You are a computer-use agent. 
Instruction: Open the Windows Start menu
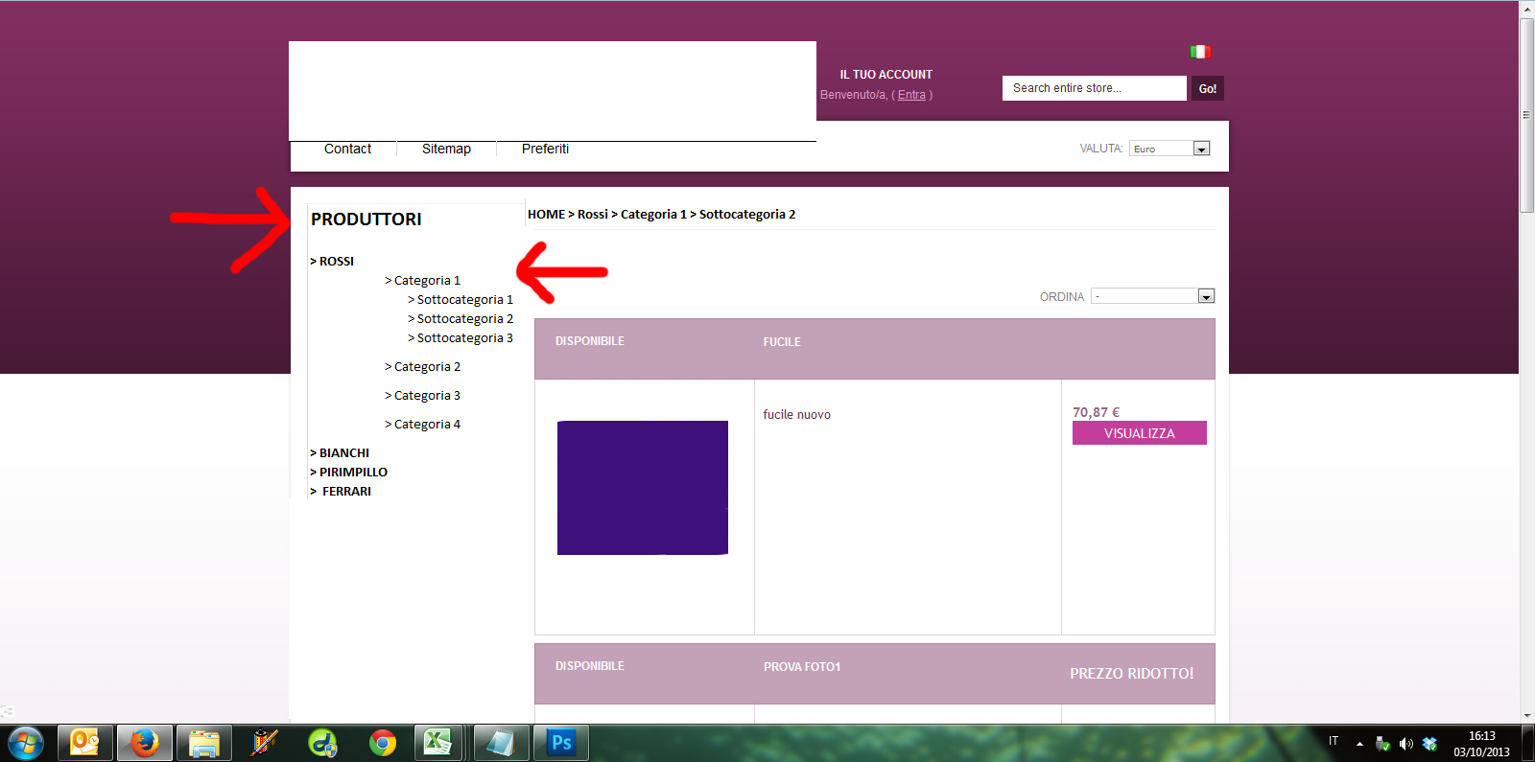[x=26, y=743]
